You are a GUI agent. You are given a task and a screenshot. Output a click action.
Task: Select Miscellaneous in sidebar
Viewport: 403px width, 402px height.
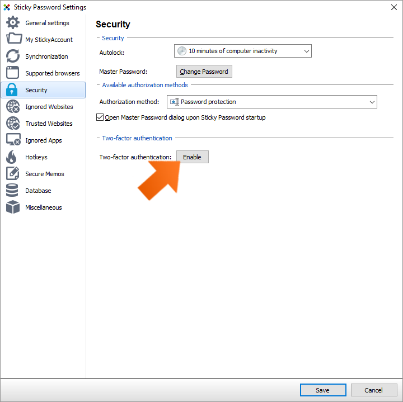pos(43,207)
